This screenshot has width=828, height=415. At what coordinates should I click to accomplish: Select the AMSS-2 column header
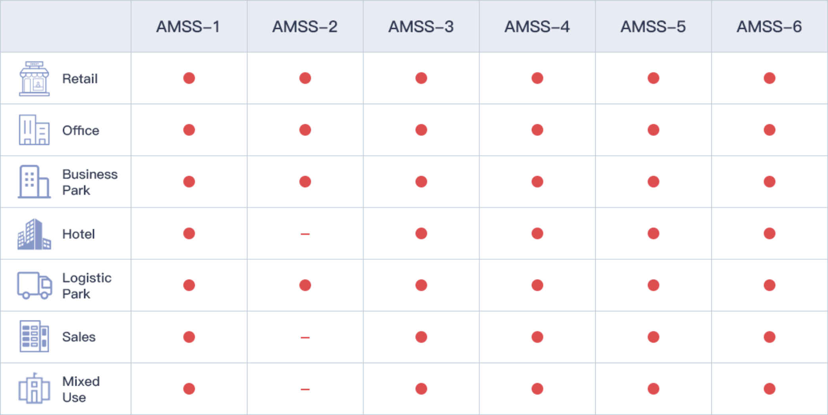(305, 27)
